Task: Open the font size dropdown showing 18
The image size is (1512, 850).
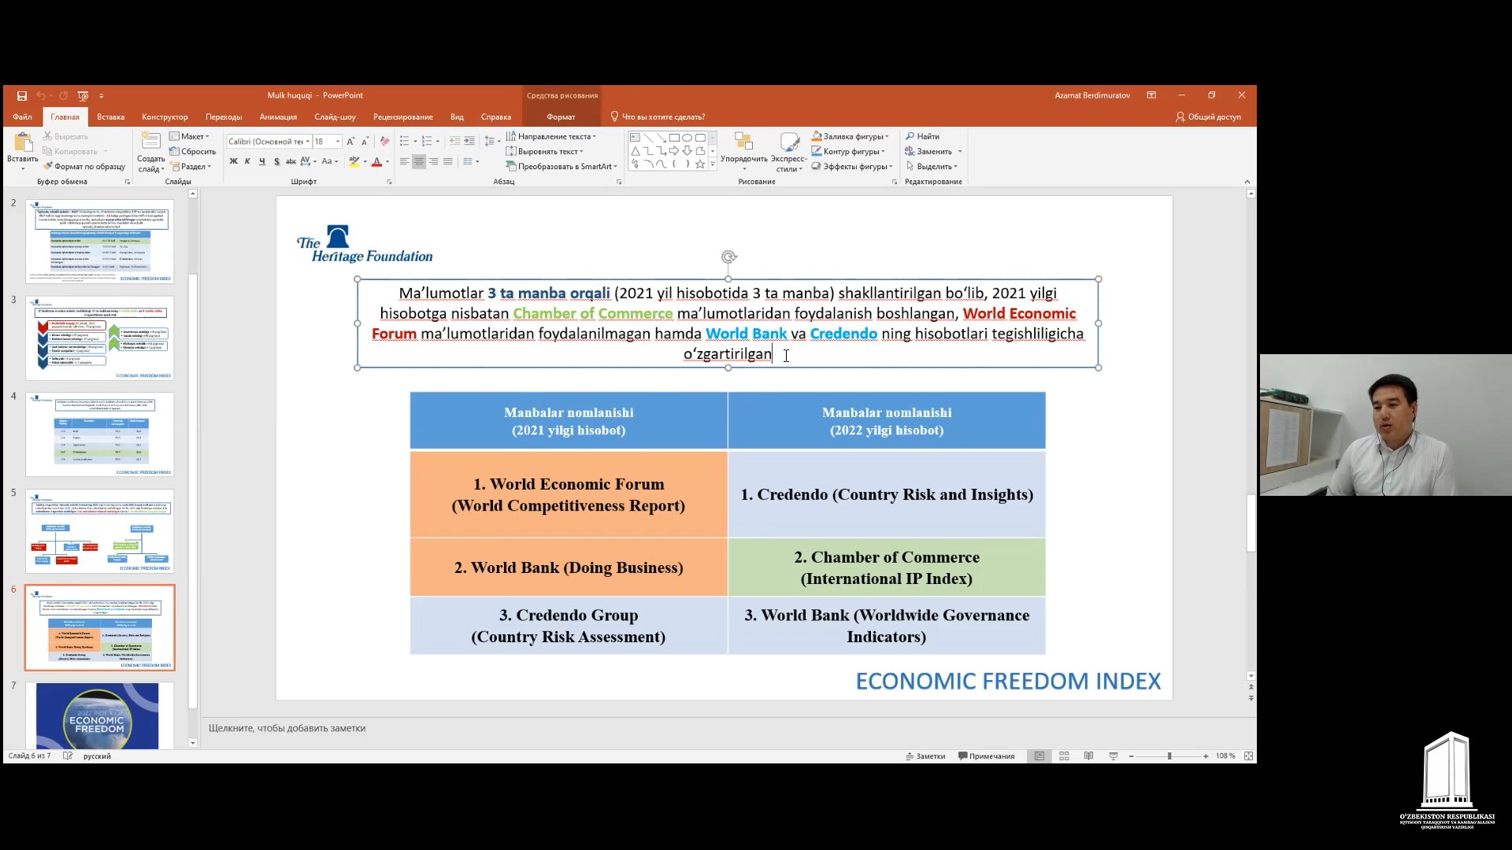Action: 338,142
